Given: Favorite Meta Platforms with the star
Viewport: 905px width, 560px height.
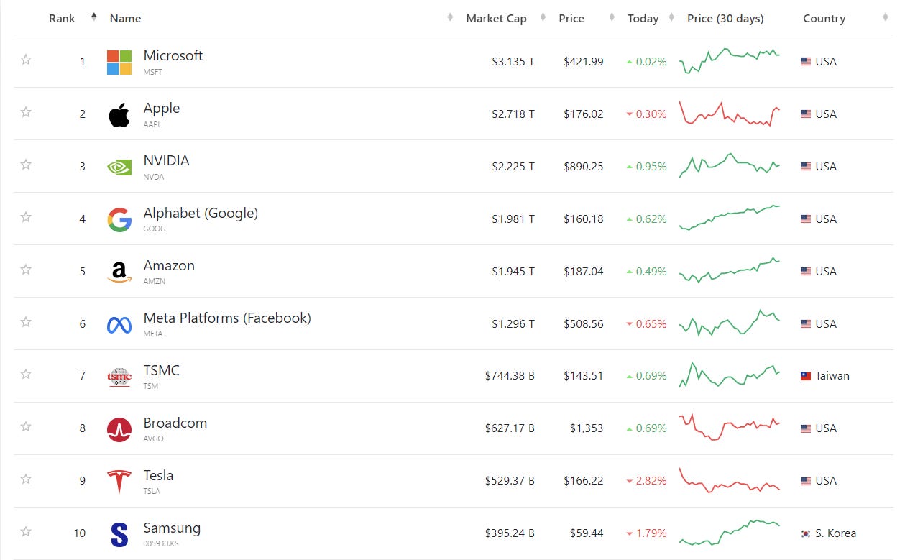Looking at the screenshot, I should [x=26, y=322].
